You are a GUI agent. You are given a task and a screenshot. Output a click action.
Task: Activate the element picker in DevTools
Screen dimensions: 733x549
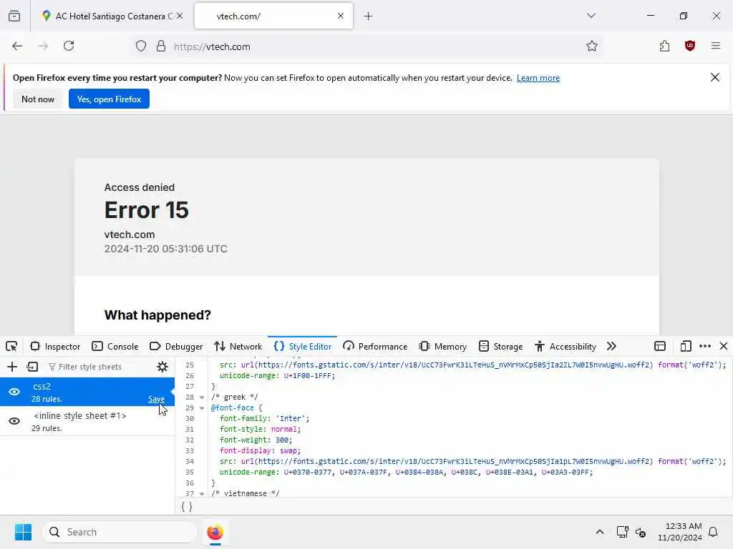(x=11, y=347)
